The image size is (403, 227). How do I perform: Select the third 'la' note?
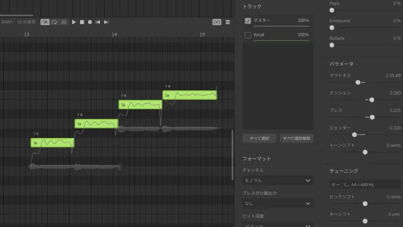pos(140,105)
